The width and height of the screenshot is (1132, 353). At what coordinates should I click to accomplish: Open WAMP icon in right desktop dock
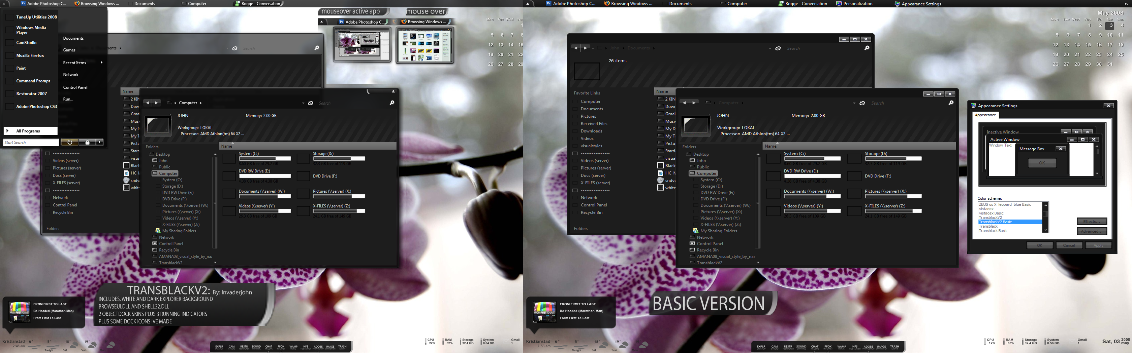tap(842, 347)
